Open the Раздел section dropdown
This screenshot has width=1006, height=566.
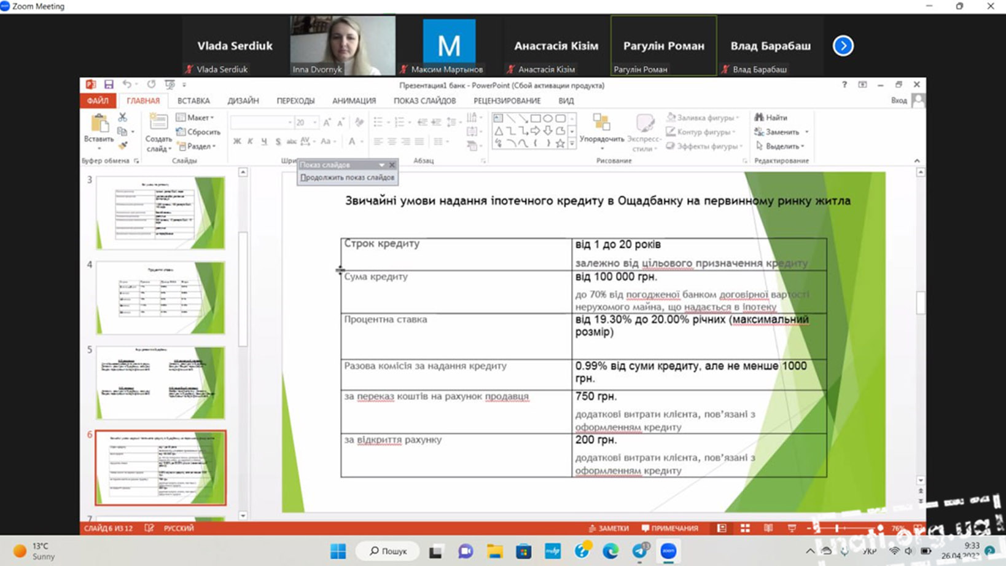click(x=197, y=146)
